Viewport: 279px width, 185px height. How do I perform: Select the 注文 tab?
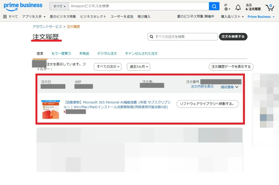(x=40, y=53)
